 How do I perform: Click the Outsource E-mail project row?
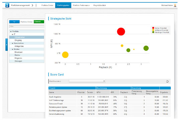point(109,104)
